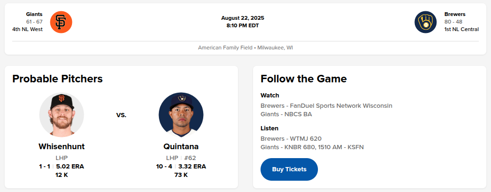Click the August 22, 2025 game date
The height and width of the screenshot is (192, 491).
(x=245, y=18)
